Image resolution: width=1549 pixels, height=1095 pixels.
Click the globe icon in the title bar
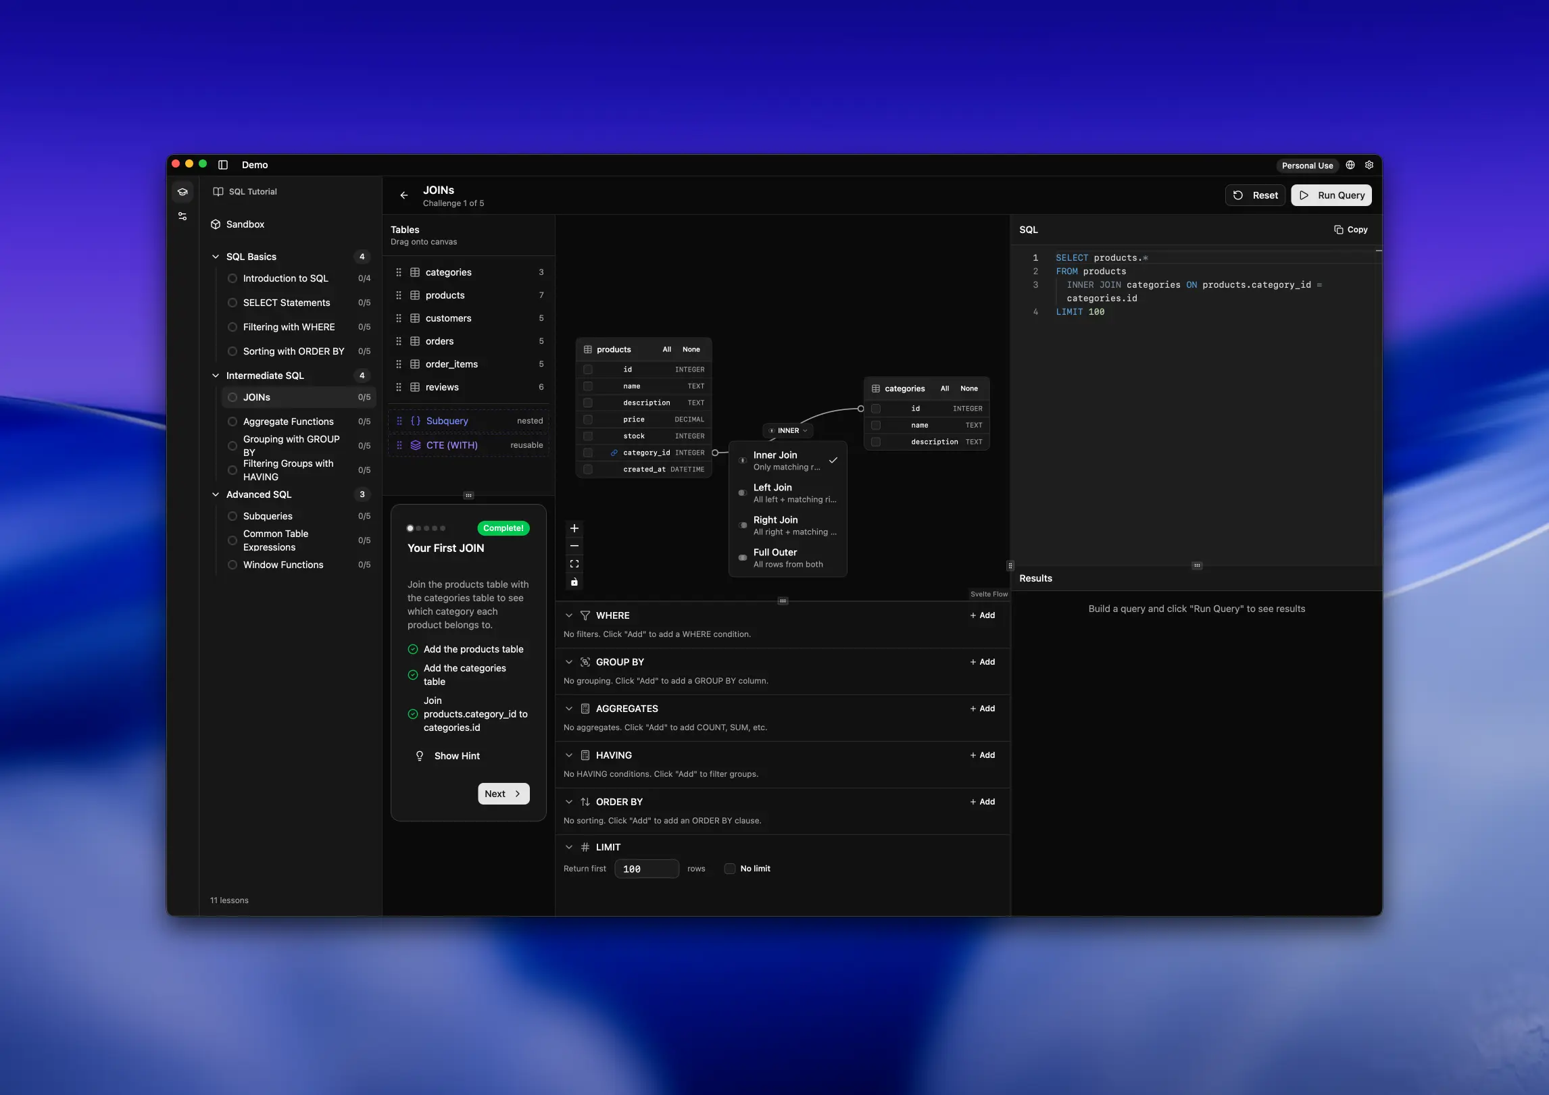click(1349, 165)
